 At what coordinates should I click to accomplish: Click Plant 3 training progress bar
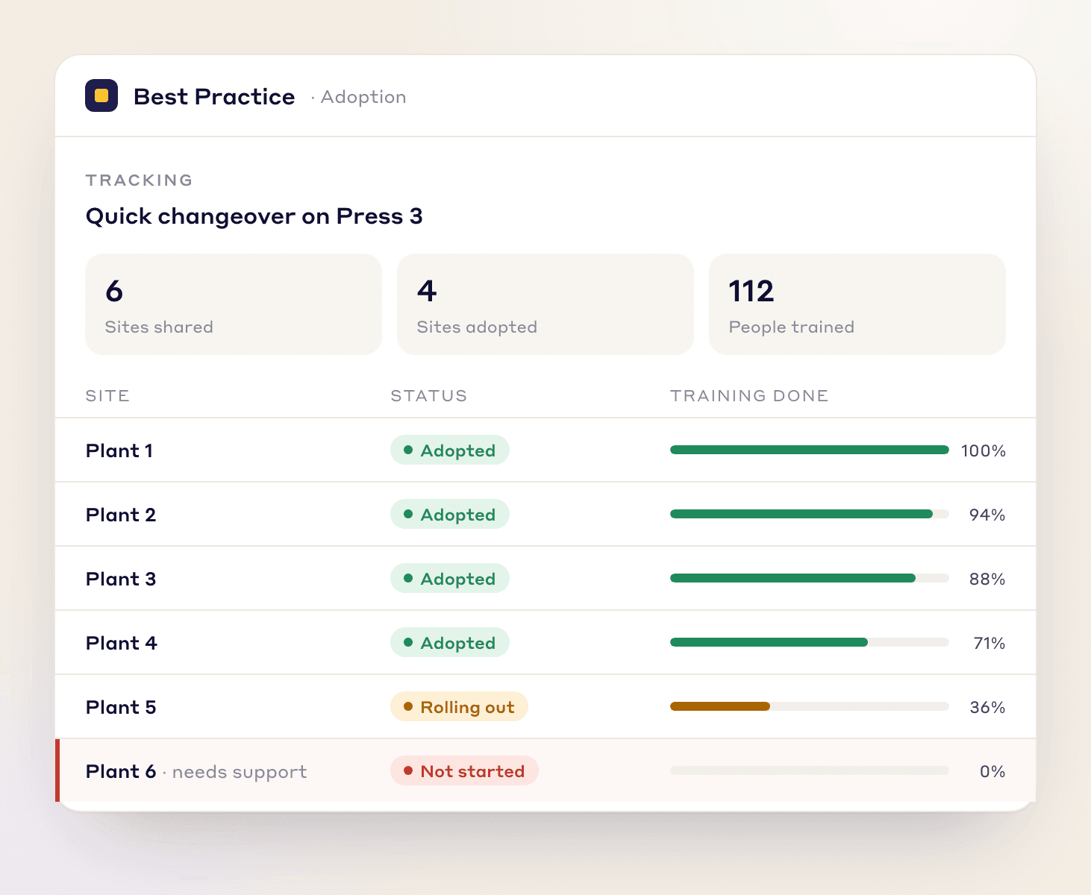[x=810, y=578]
